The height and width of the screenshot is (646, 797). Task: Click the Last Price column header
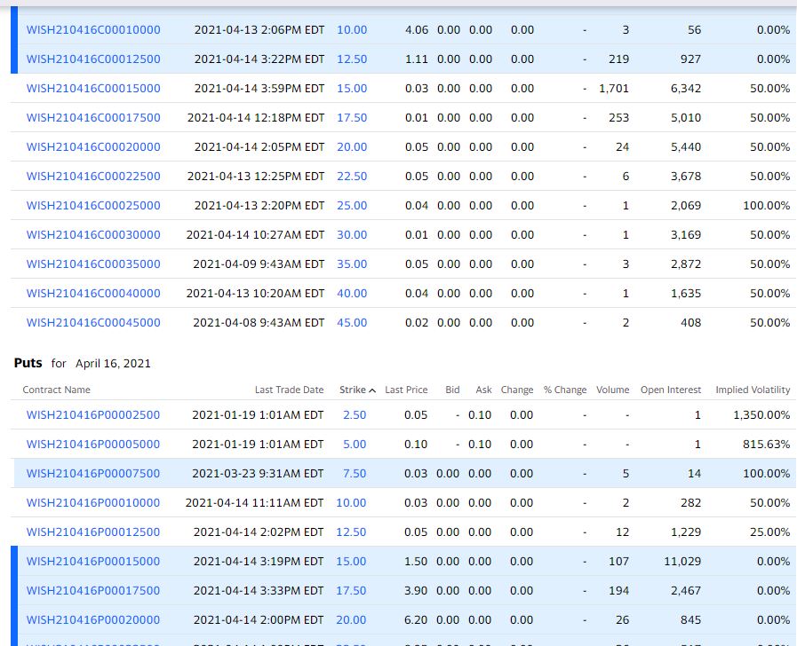coord(406,390)
